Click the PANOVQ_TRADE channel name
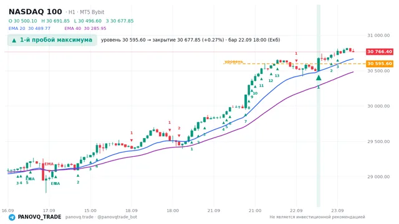 click(x=39, y=217)
